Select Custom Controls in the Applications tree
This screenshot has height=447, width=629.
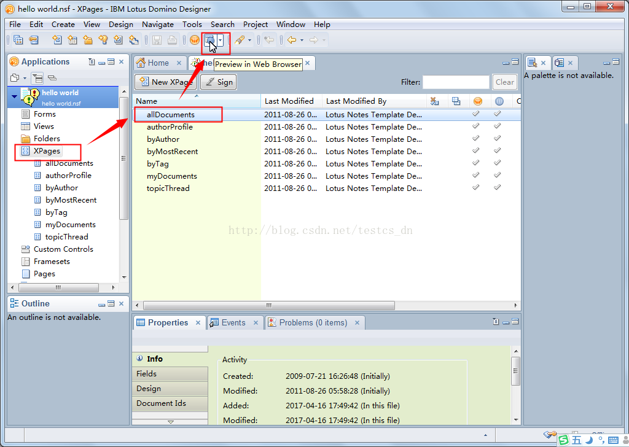63,249
